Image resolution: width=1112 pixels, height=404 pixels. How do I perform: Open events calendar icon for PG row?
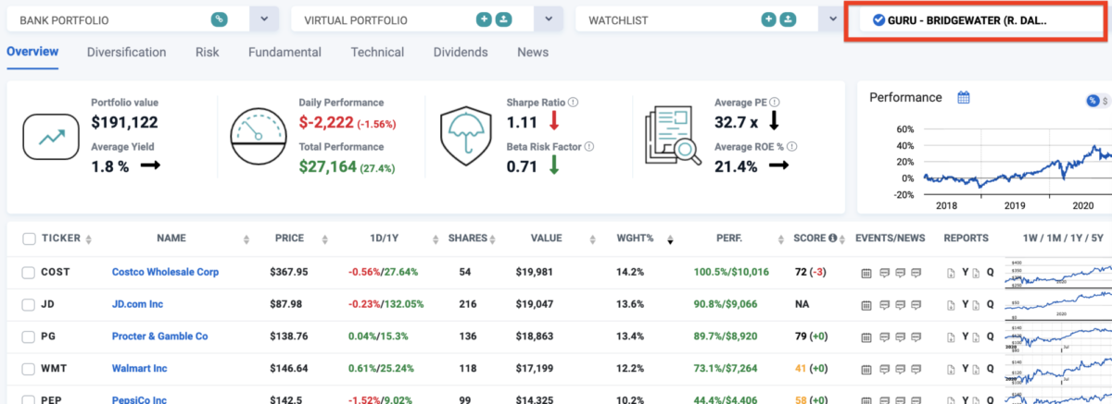pyautogui.click(x=866, y=337)
